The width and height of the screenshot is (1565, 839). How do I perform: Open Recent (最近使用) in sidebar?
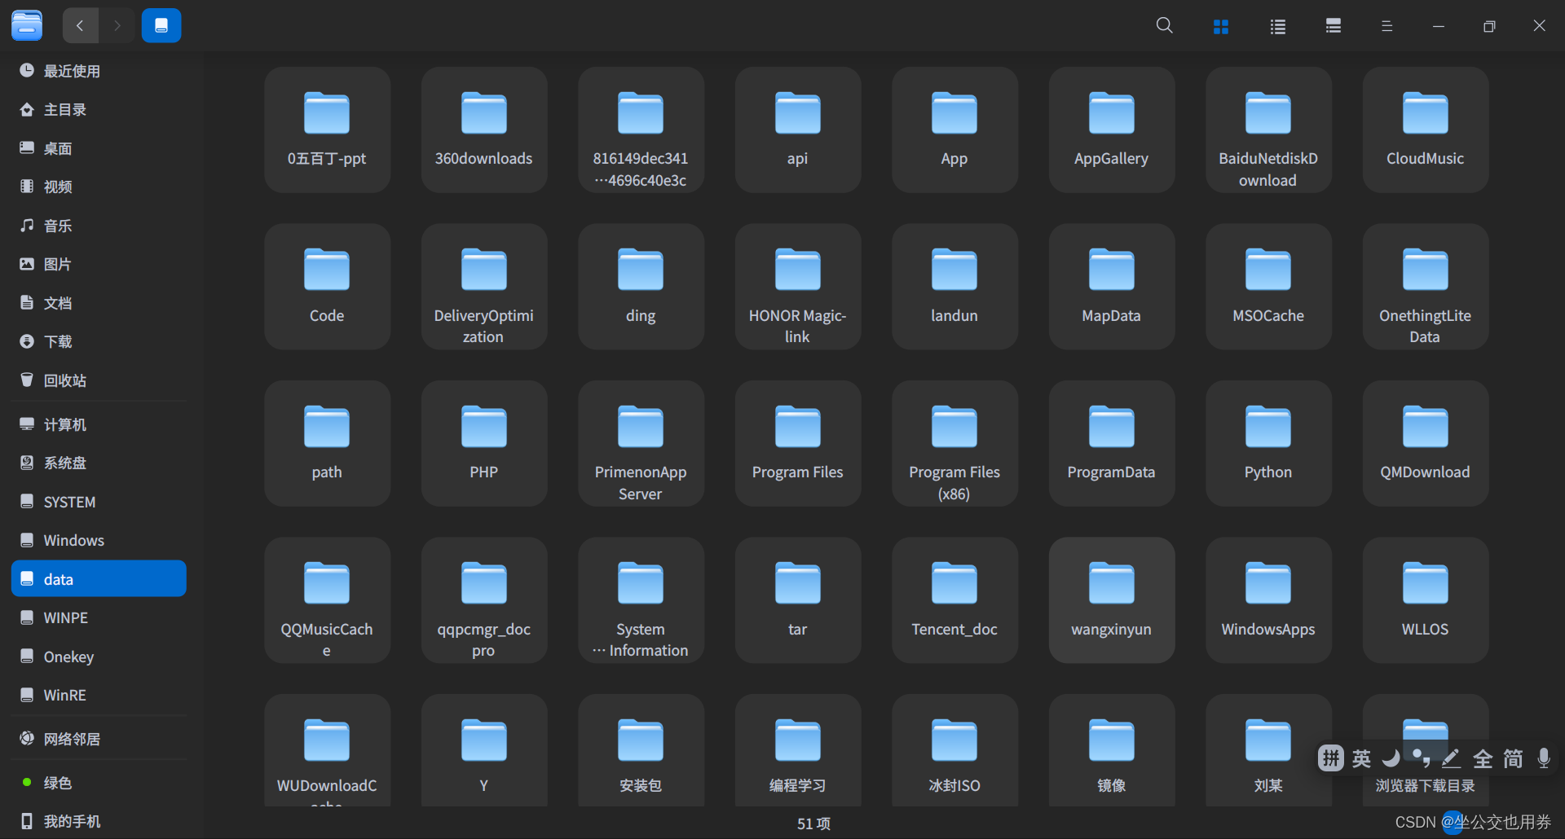99,71
